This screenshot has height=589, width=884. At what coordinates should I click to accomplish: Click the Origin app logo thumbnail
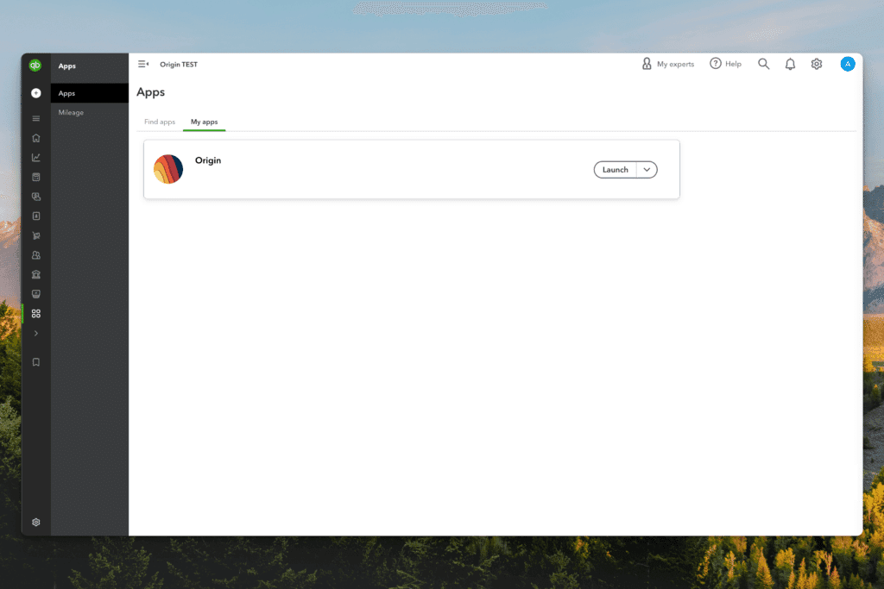click(x=168, y=169)
